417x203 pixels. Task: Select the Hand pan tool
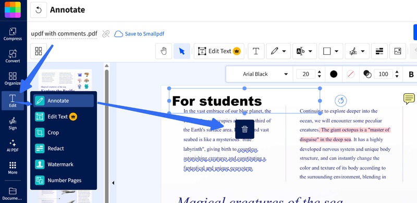point(164,51)
